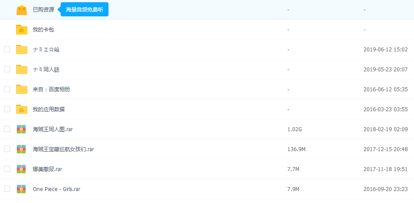This screenshot has height=203, width=414.
Task: Click the 海贼王同人图.rar archive icon
Action: point(21,129)
